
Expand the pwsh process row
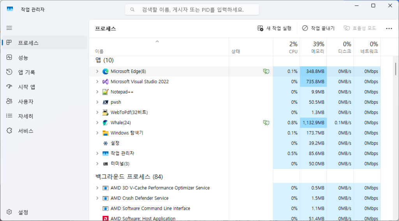pos(97,102)
